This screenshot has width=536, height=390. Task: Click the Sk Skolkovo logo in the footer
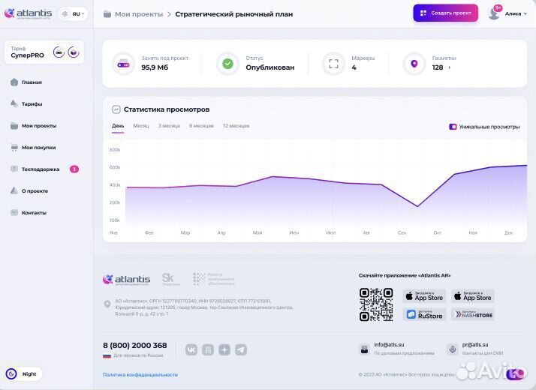[x=170, y=279]
